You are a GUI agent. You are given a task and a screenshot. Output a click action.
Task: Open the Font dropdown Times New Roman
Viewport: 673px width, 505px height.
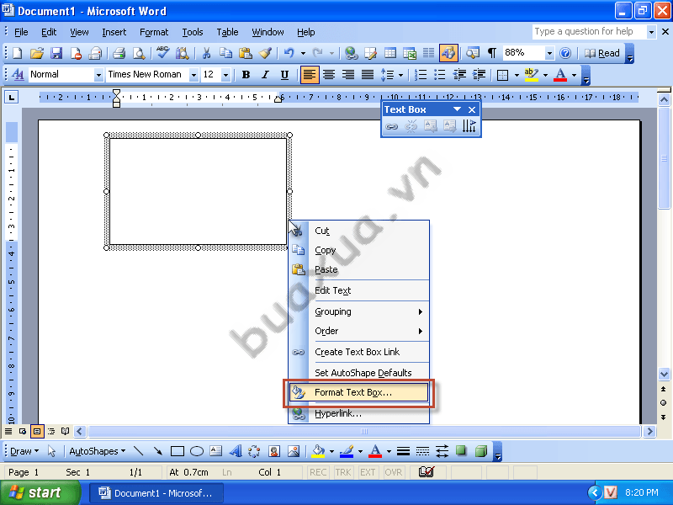tap(194, 75)
